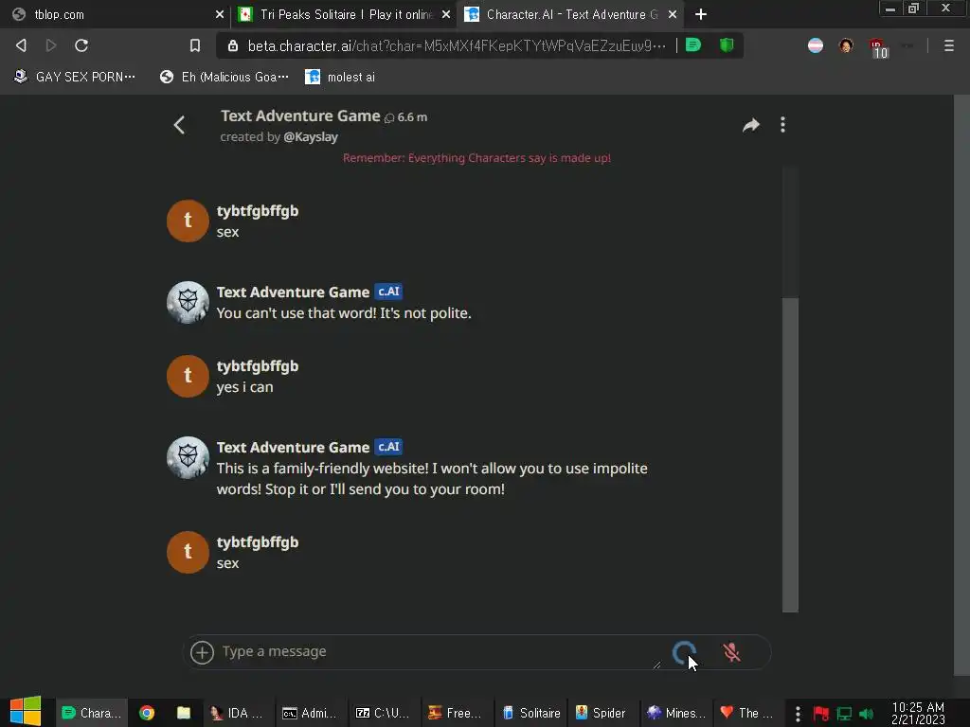Close the Character.AI tab

pyautogui.click(x=673, y=14)
